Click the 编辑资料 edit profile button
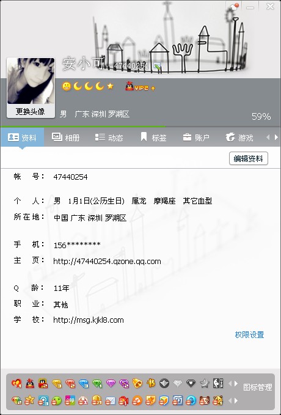 (x=249, y=158)
